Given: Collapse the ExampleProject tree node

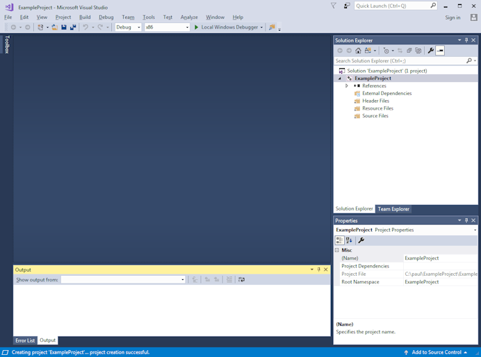Looking at the screenshot, I should tap(340, 78).
